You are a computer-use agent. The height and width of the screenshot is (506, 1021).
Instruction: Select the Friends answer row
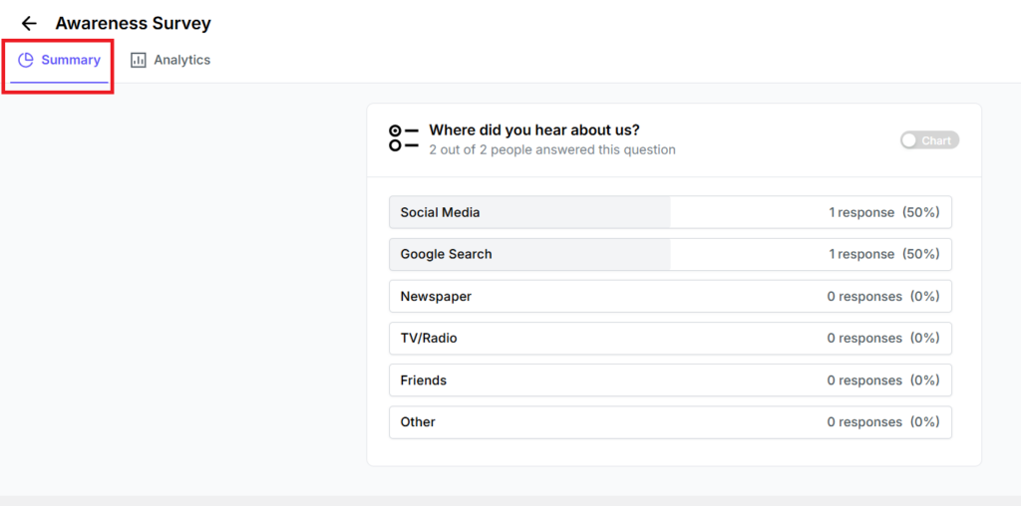670,379
